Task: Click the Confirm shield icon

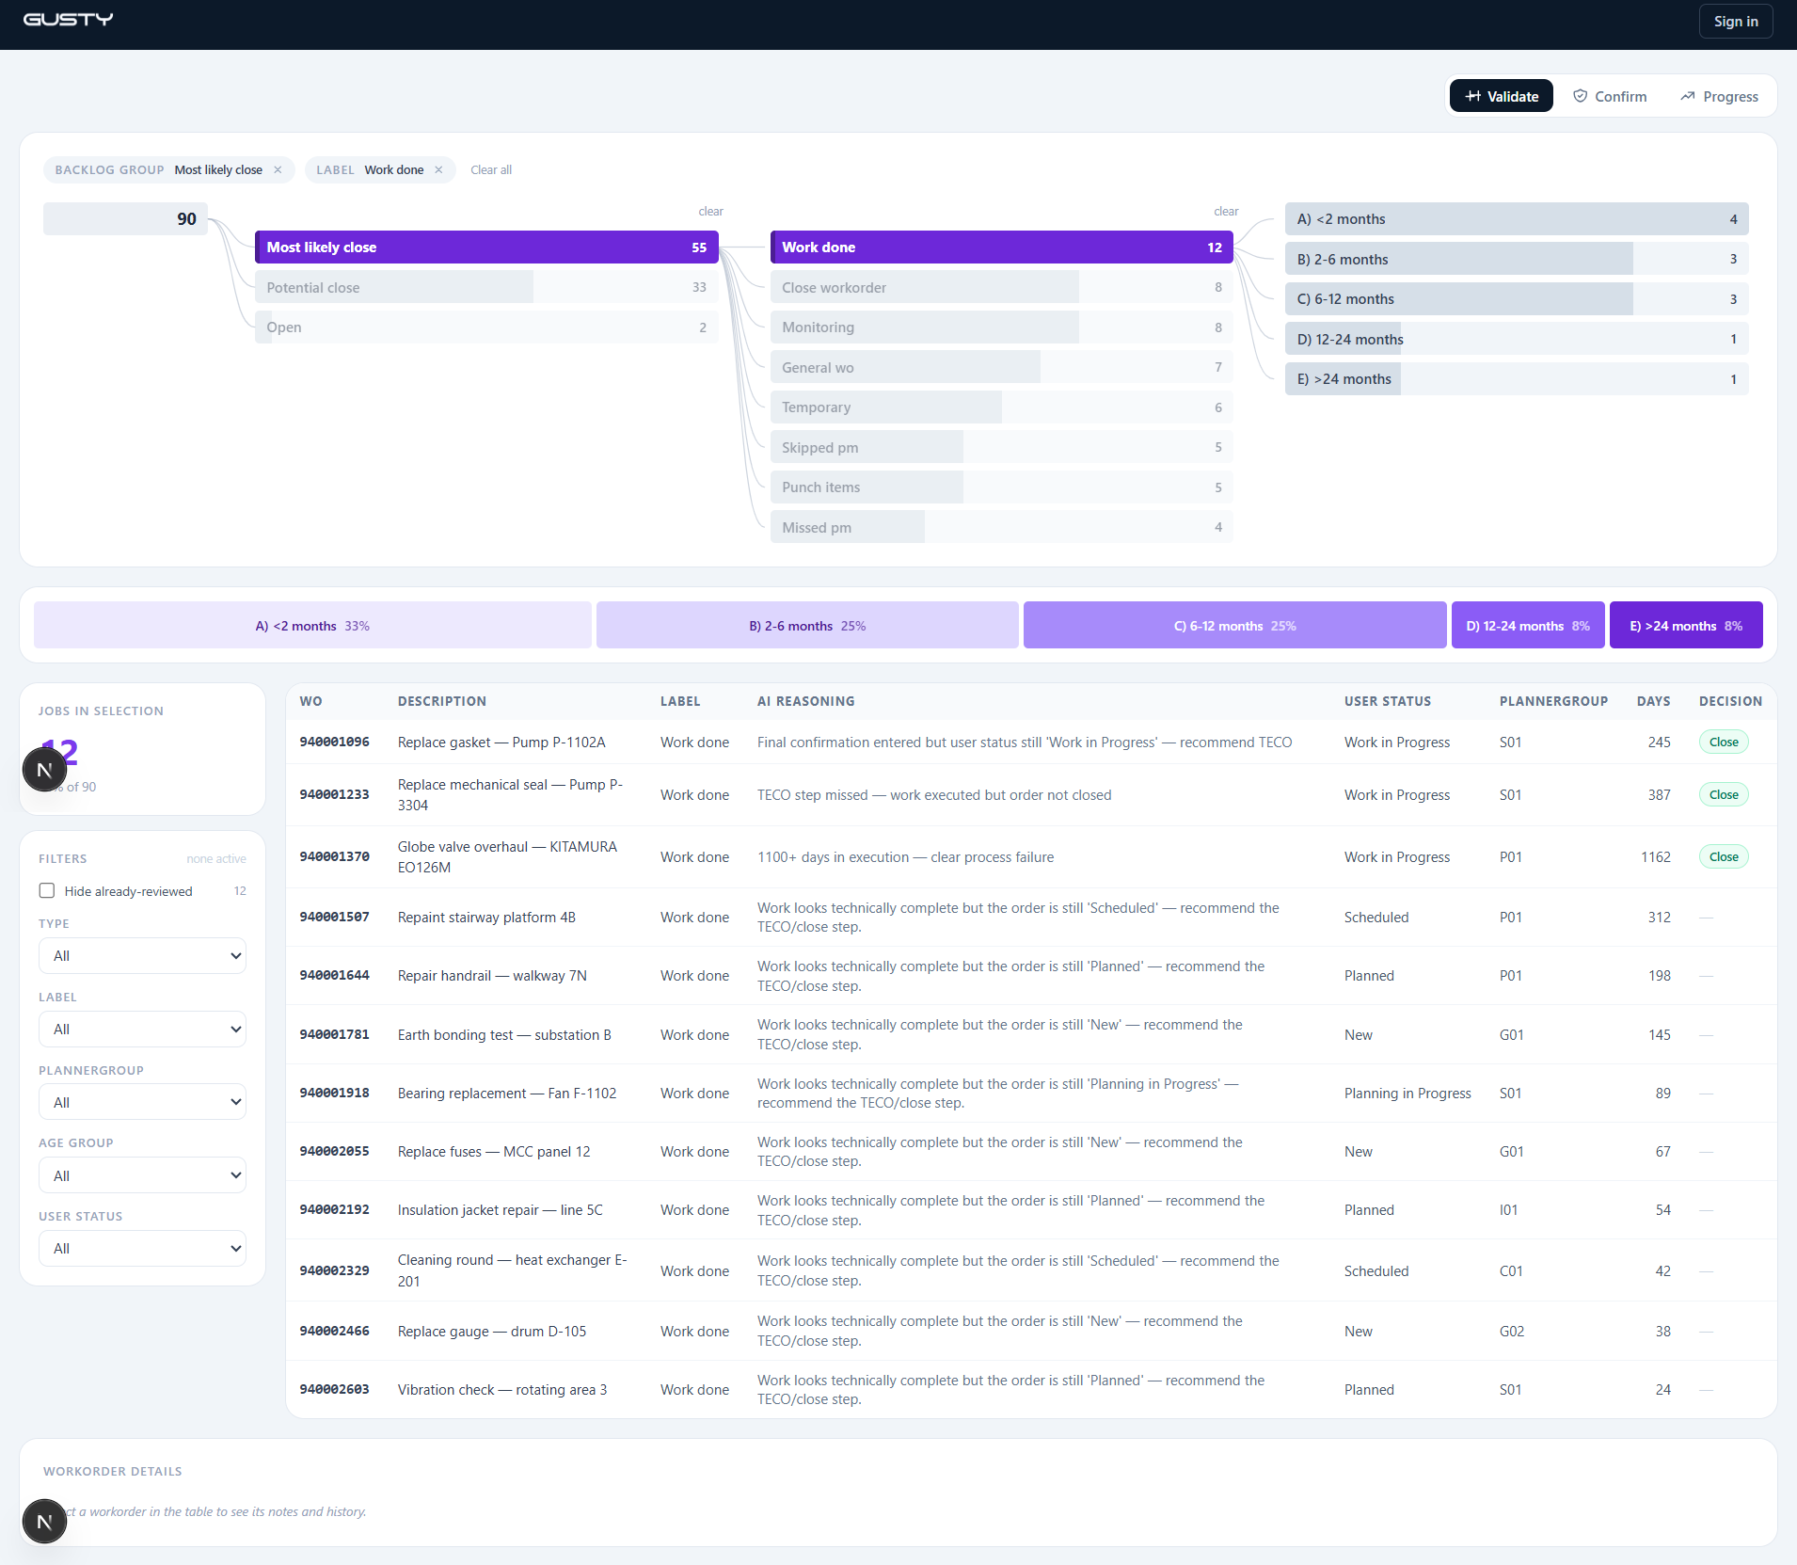Action: point(1580,96)
